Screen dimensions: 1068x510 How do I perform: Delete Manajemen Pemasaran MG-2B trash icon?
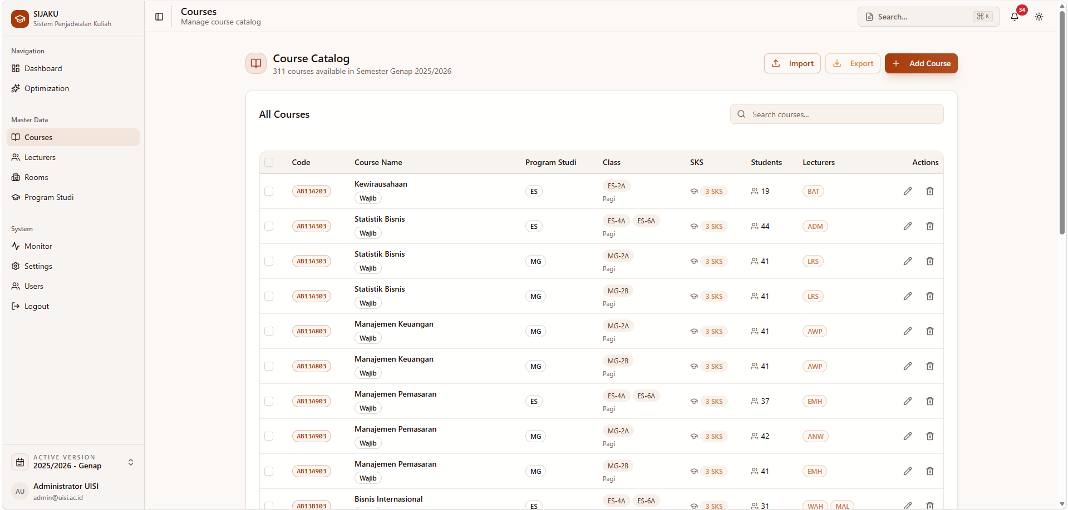[x=930, y=471]
